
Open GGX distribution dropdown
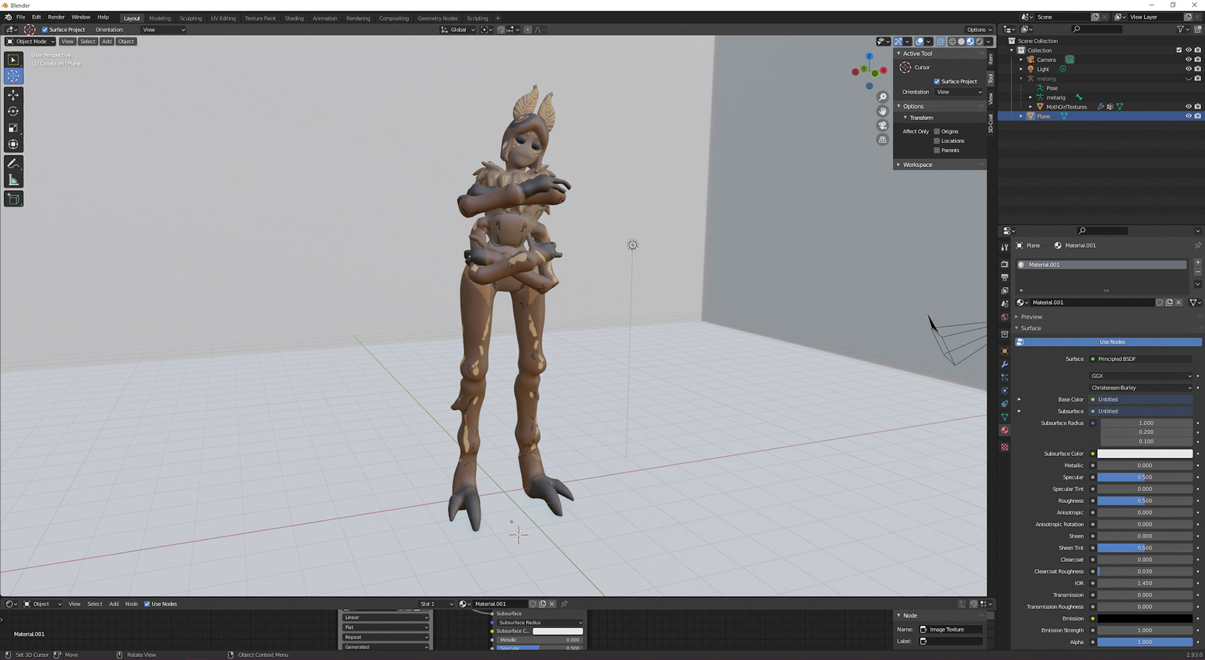[x=1140, y=376]
